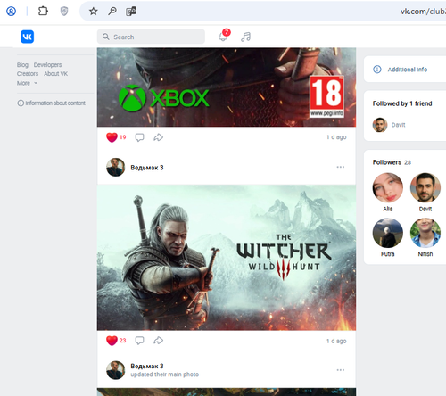
Task: Go to VK home via logo
Action: click(27, 37)
